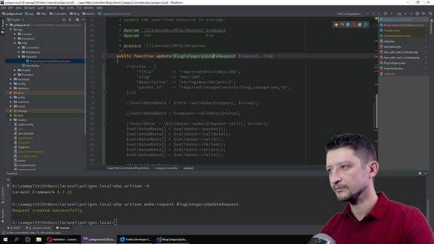Expand the Controllers folder arrow in tree
This screenshot has height=244, width=434.
pyautogui.click(x=19, y=47)
